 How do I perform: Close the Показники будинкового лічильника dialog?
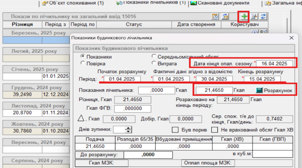coord(291,38)
